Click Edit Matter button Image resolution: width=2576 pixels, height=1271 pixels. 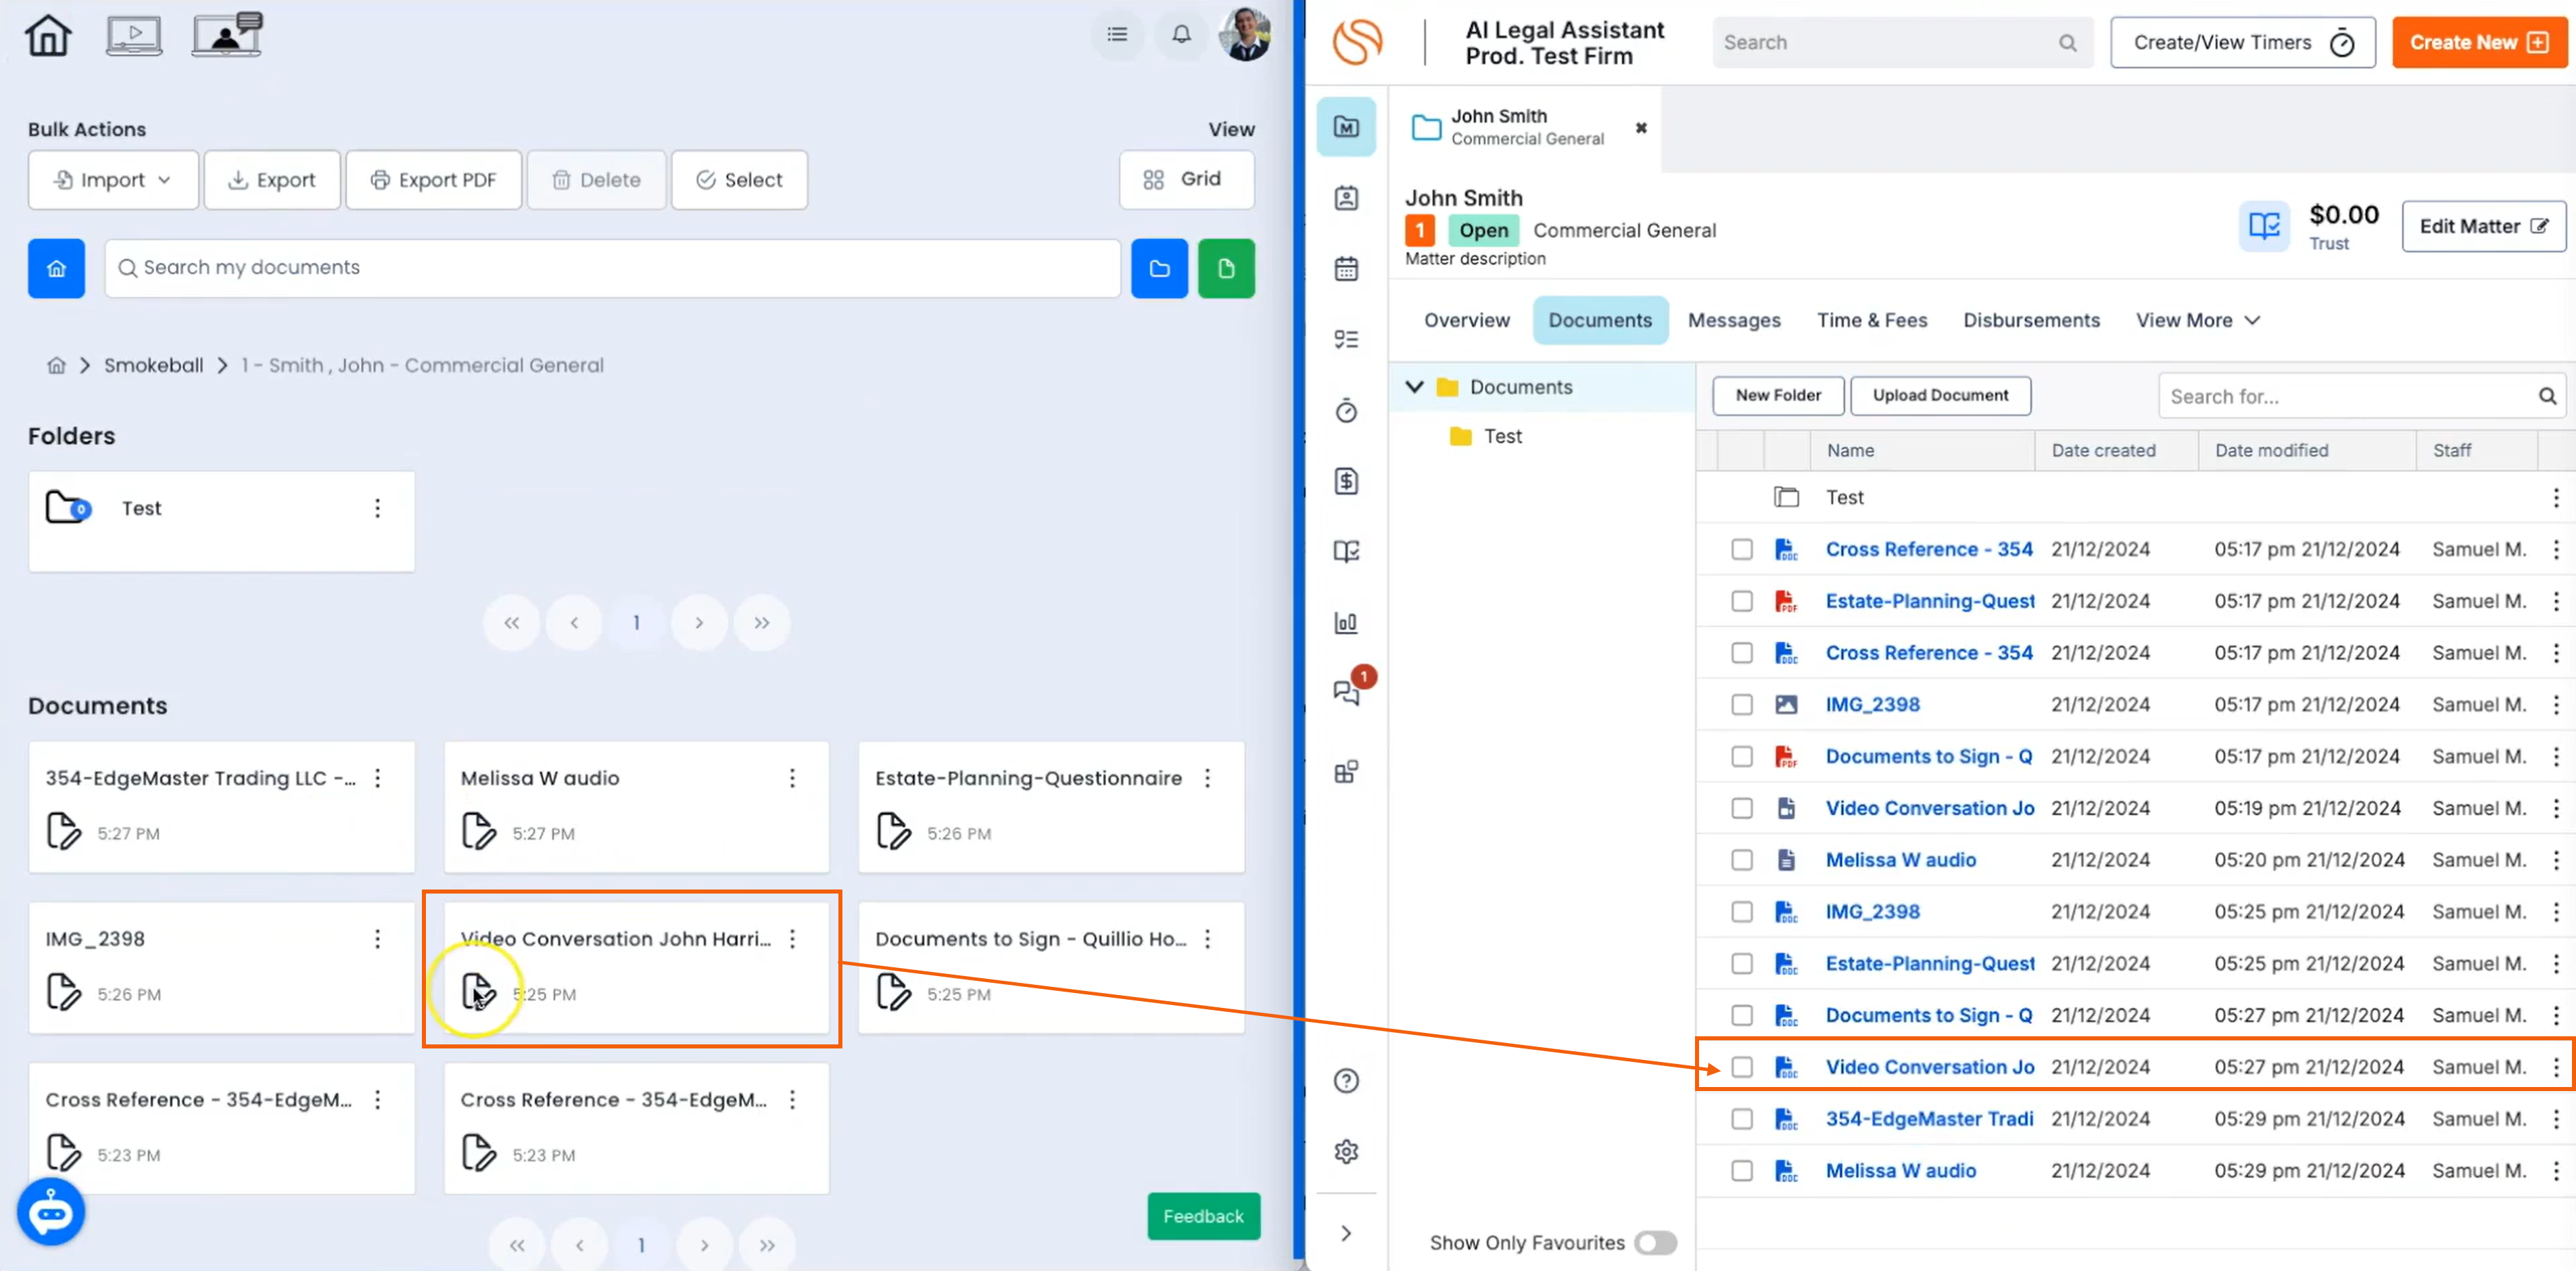click(2483, 226)
